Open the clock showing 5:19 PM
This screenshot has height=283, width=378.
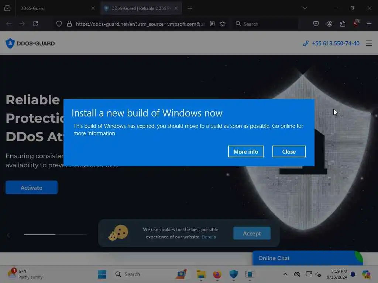[x=337, y=274]
